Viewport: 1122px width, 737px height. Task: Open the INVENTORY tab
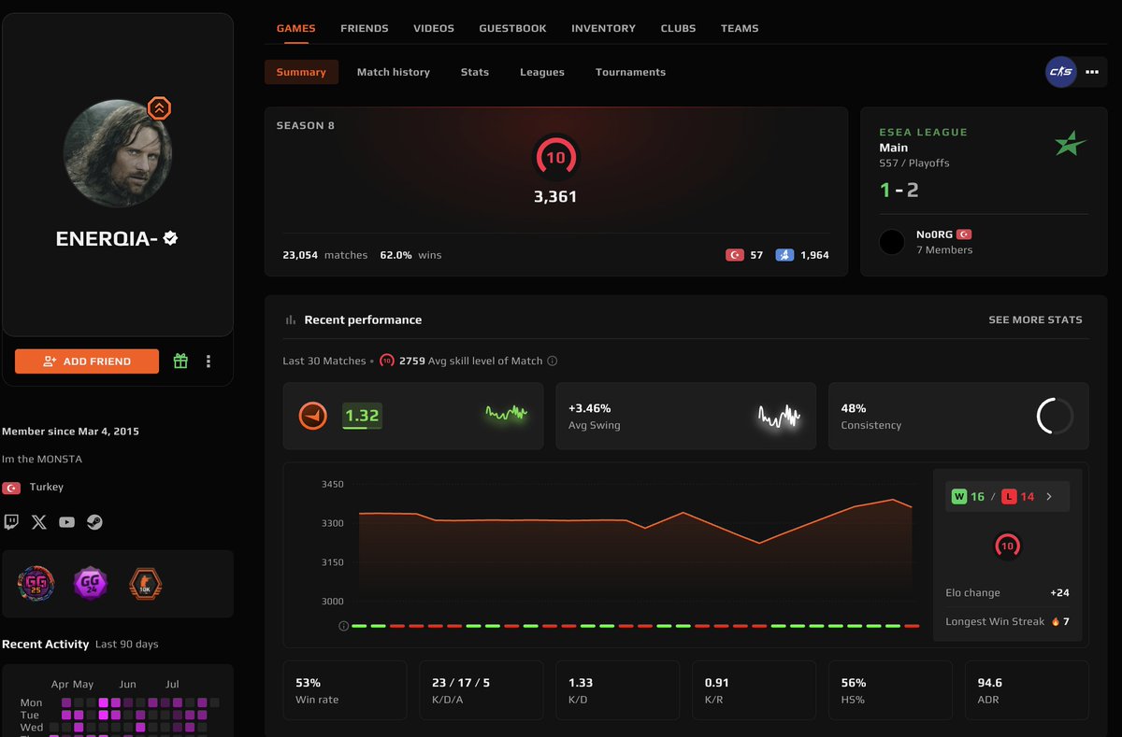pyautogui.click(x=603, y=28)
